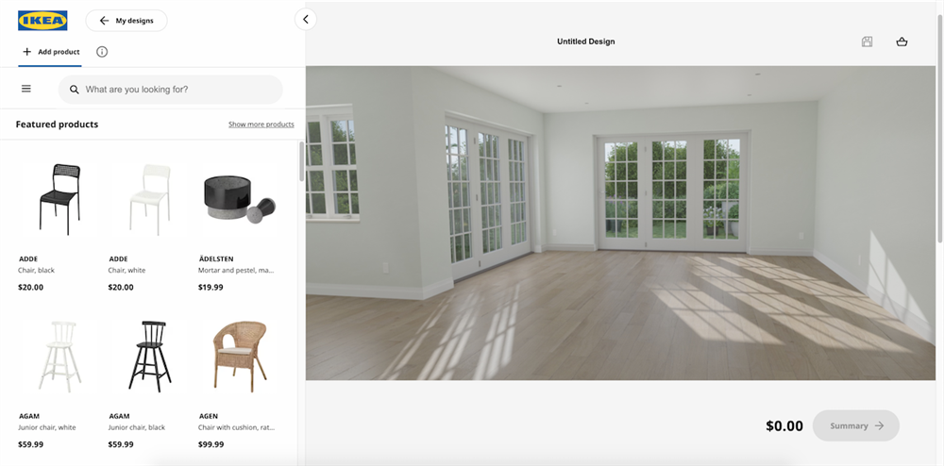Viewport: 944px width, 466px height.
Task: Click the save design icon
Action: click(x=867, y=42)
